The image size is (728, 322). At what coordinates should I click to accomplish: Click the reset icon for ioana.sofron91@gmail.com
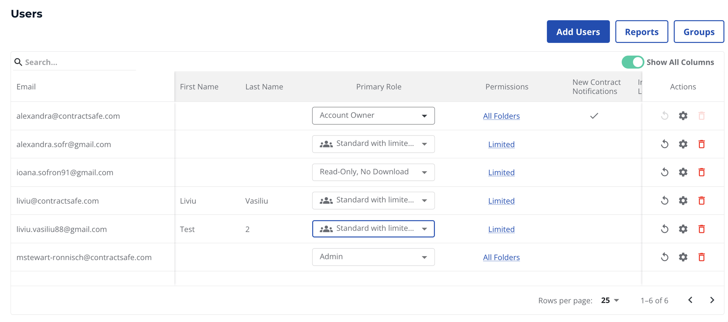(x=665, y=172)
